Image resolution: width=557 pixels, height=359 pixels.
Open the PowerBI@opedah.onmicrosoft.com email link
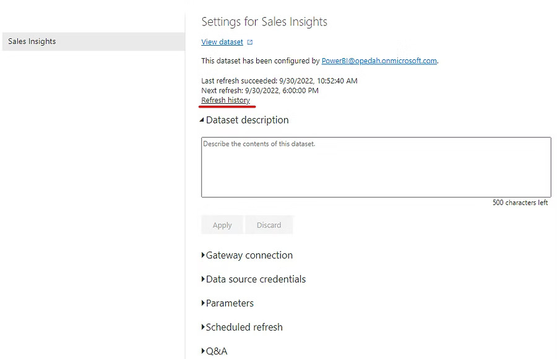pos(379,61)
